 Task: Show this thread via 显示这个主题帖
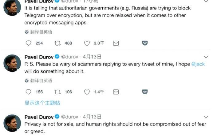tap(42, 103)
